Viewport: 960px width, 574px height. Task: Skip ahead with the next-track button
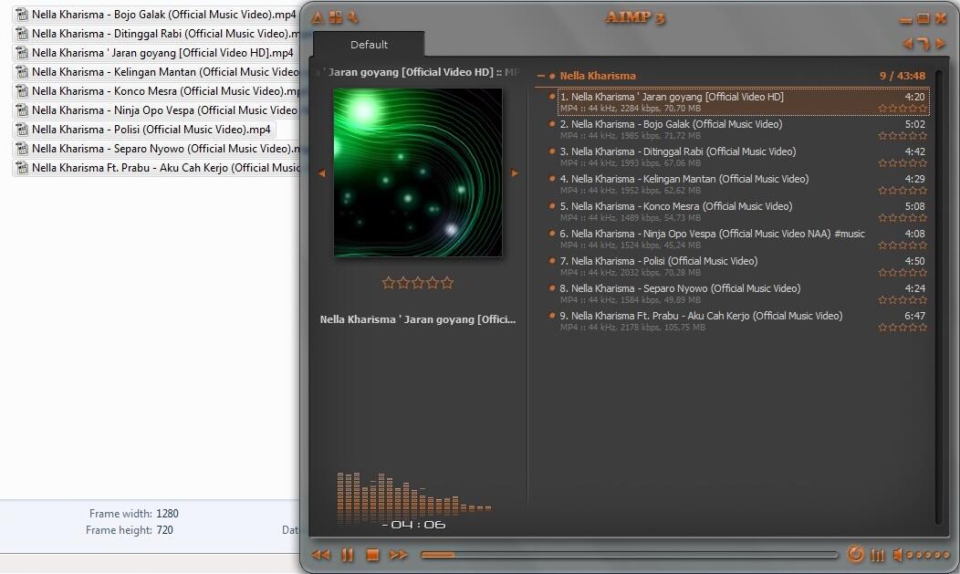click(399, 554)
